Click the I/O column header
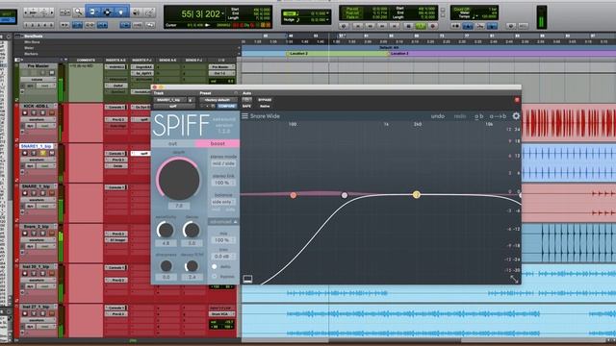The image size is (616, 346). 221,60
